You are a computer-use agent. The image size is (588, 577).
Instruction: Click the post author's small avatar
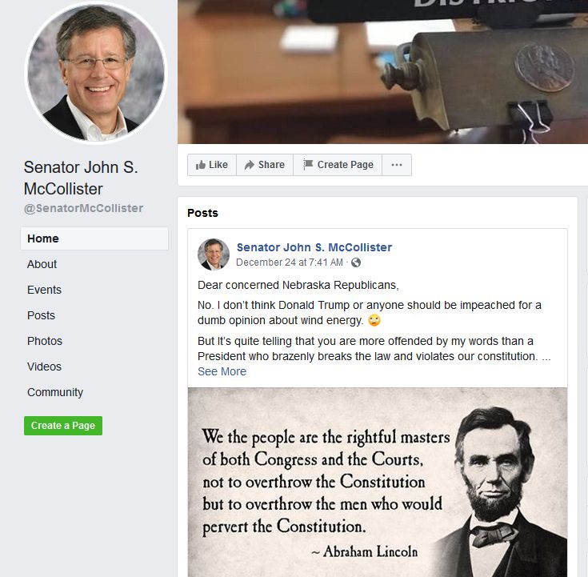[x=214, y=254]
